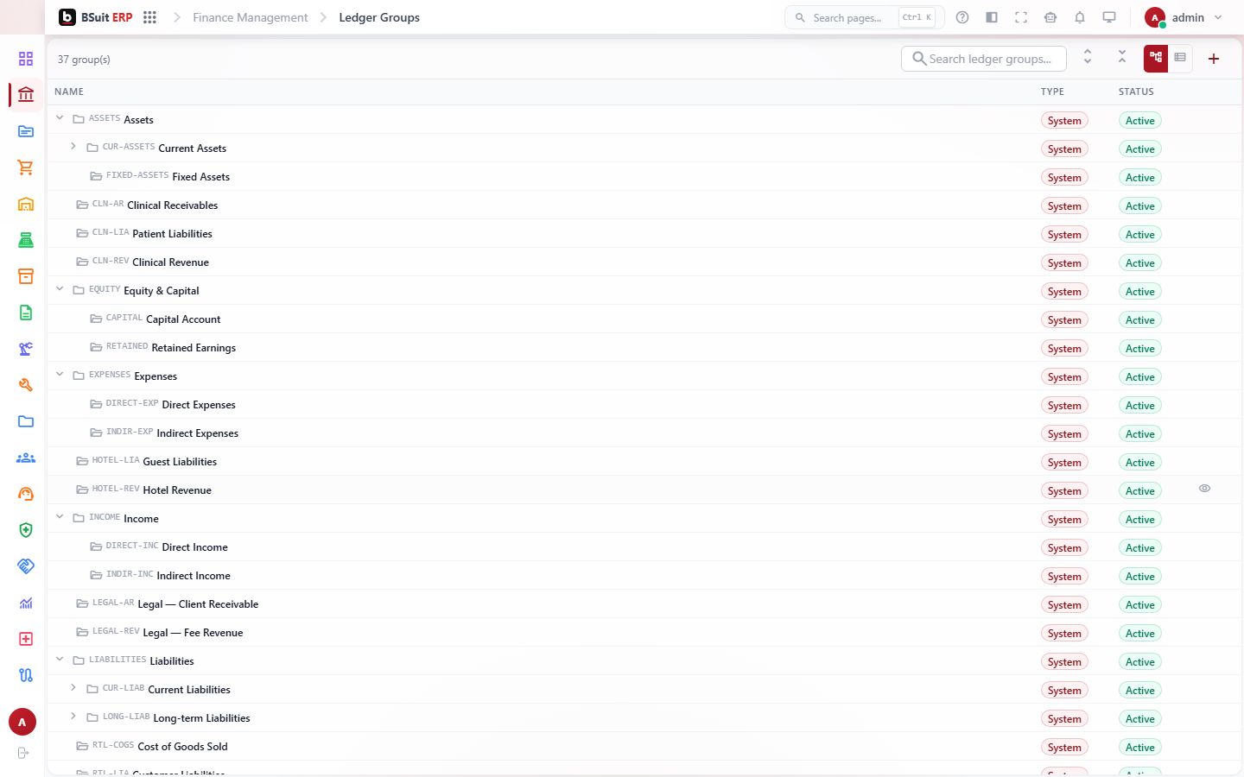Select the Cost of Goods Sold row
Image resolution: width=1244 pixels, height=777 pixels.
click(644, 746)
